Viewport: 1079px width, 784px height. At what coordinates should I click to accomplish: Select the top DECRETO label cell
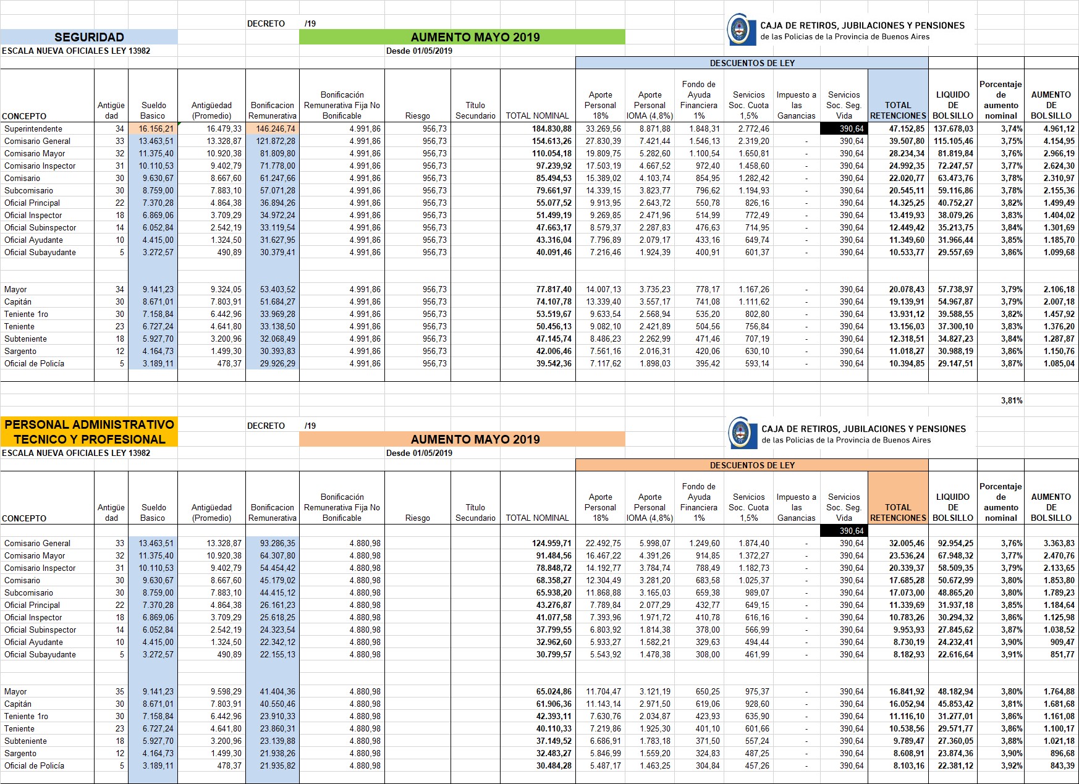point(266,23)
